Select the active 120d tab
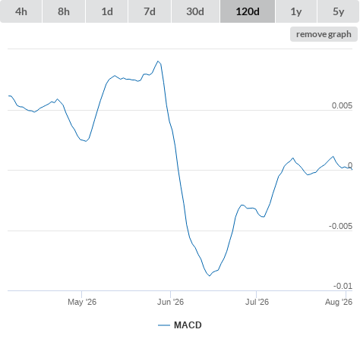 pyautogui.click(x=248, y=11)
